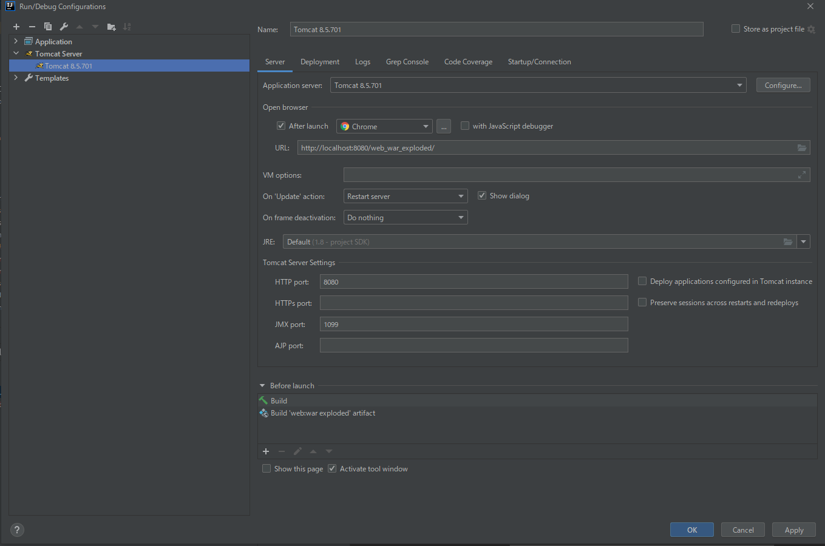Click the HTTPs port field
This screenshot has height=546, width=825.
click(474, 303)
